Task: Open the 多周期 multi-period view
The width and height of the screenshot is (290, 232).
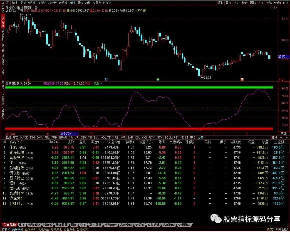Action: (97, 3)
